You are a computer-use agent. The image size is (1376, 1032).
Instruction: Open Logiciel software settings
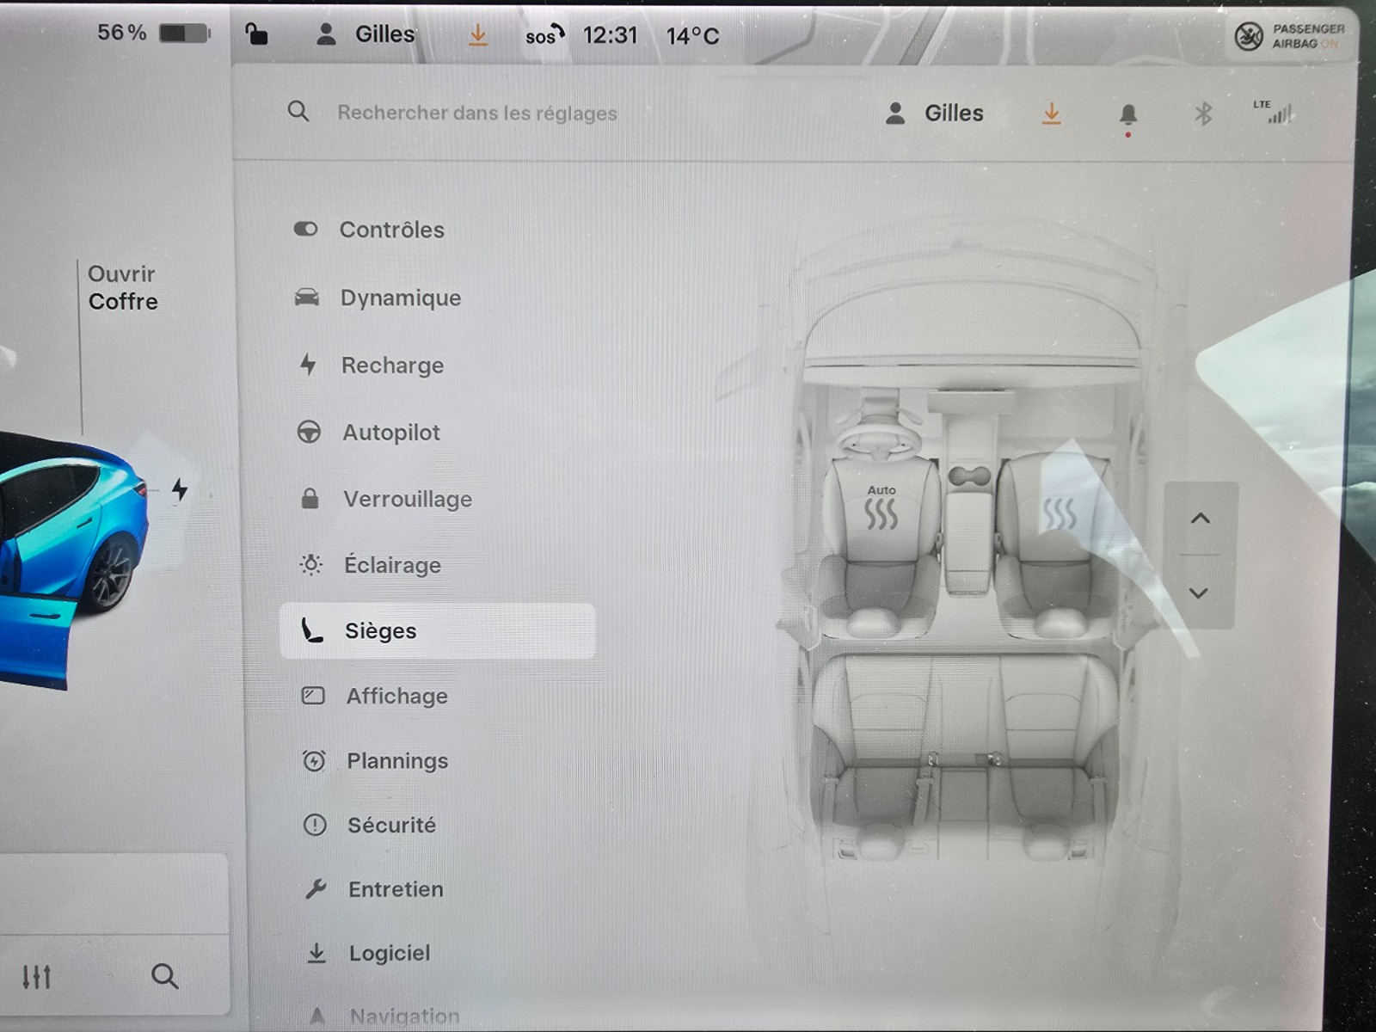point(389,953)
